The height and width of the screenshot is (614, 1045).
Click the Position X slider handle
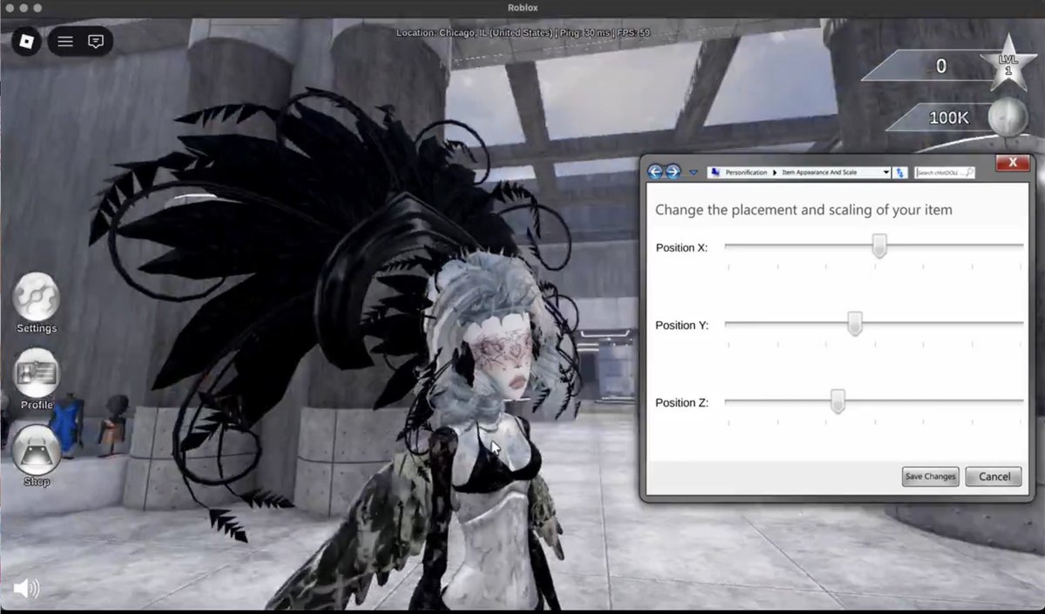880,246
